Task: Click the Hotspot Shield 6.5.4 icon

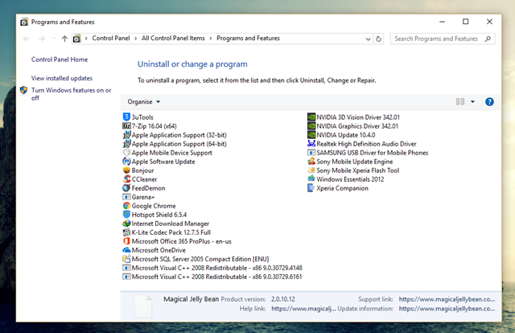Action: point(126,215)
